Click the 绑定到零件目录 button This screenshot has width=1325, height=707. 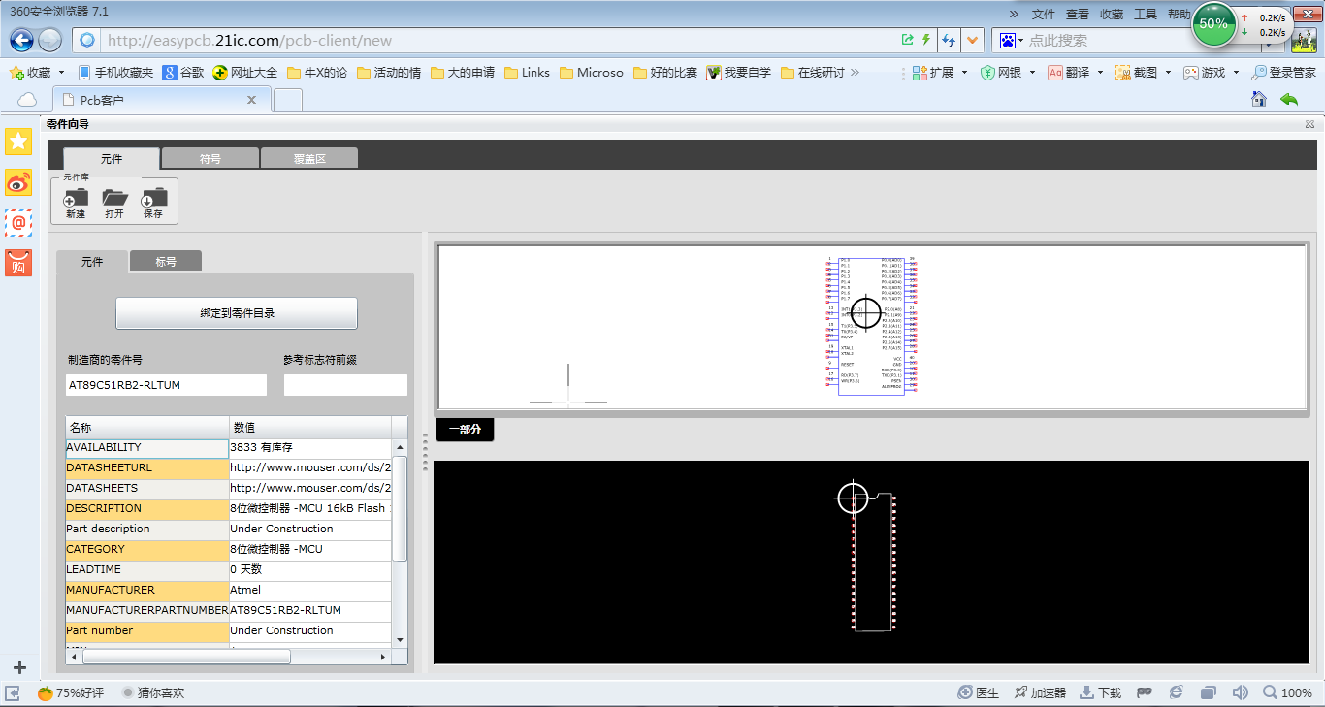(237, 313)
